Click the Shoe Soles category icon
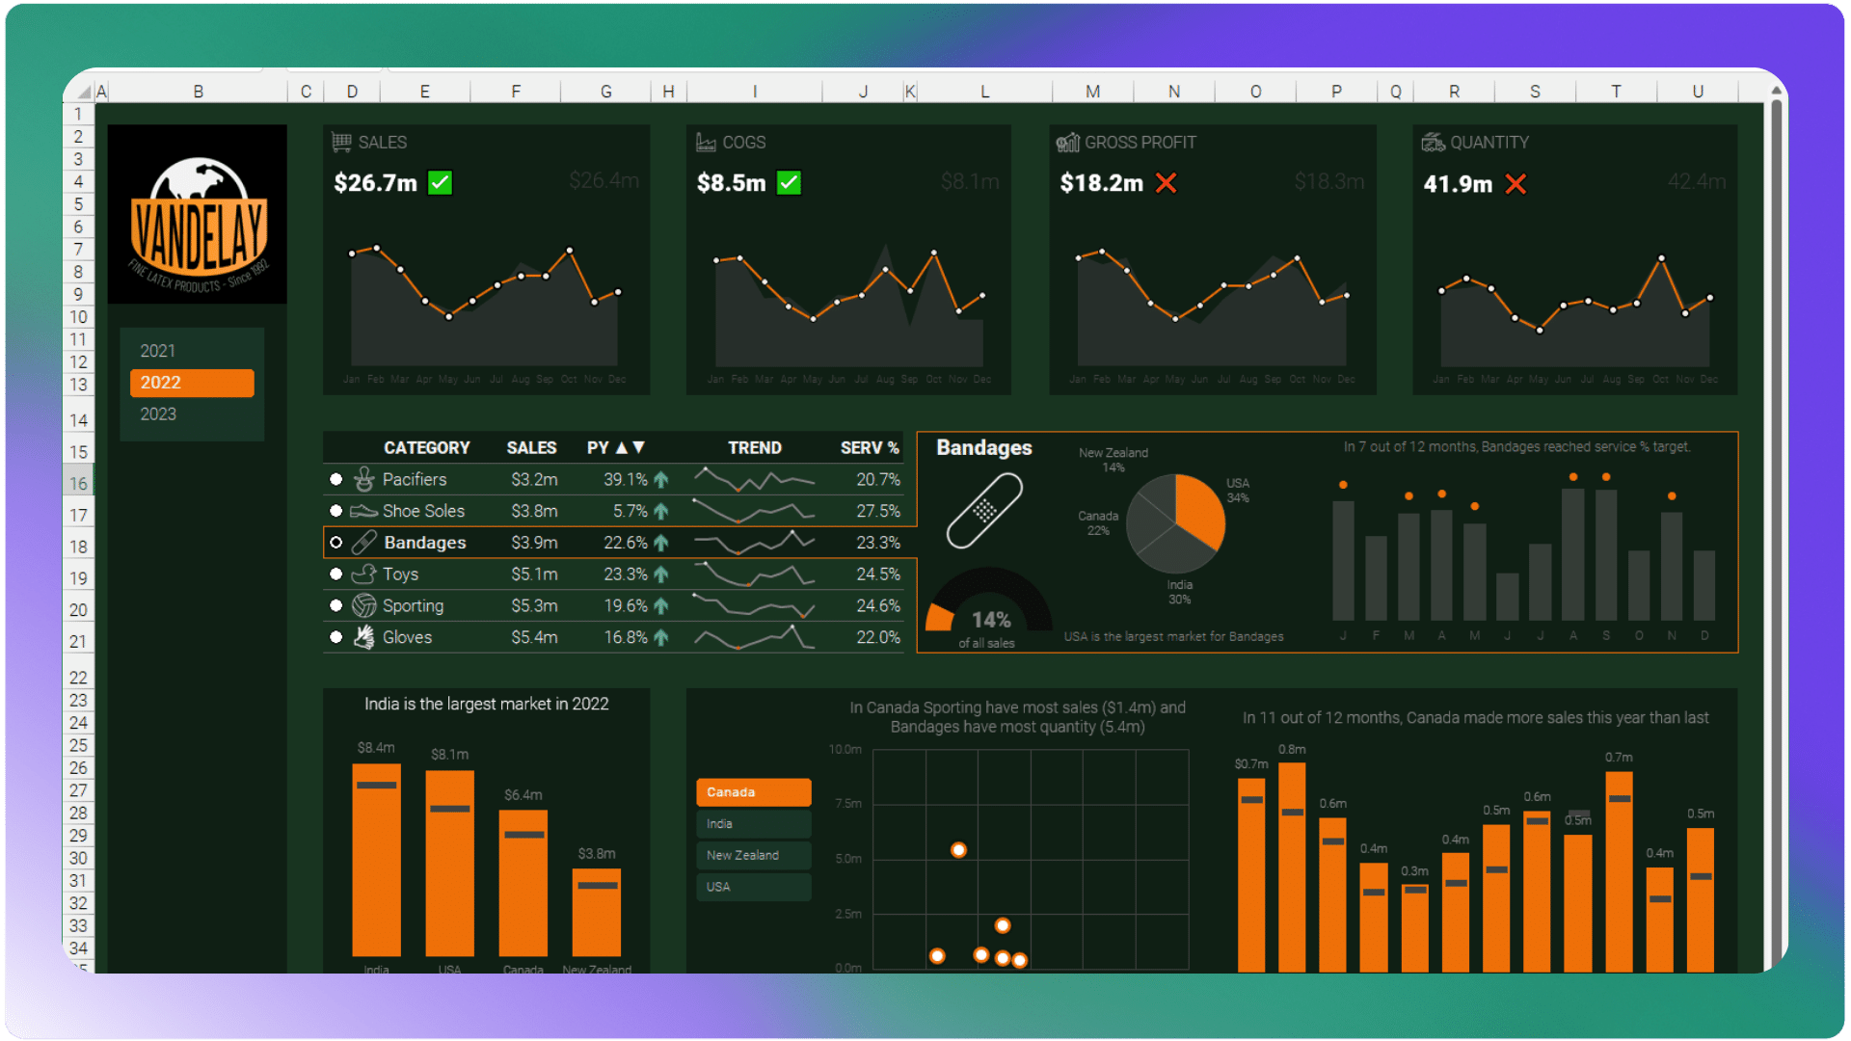This screenshot has width=1851, height=1041. tap(363, 511)
